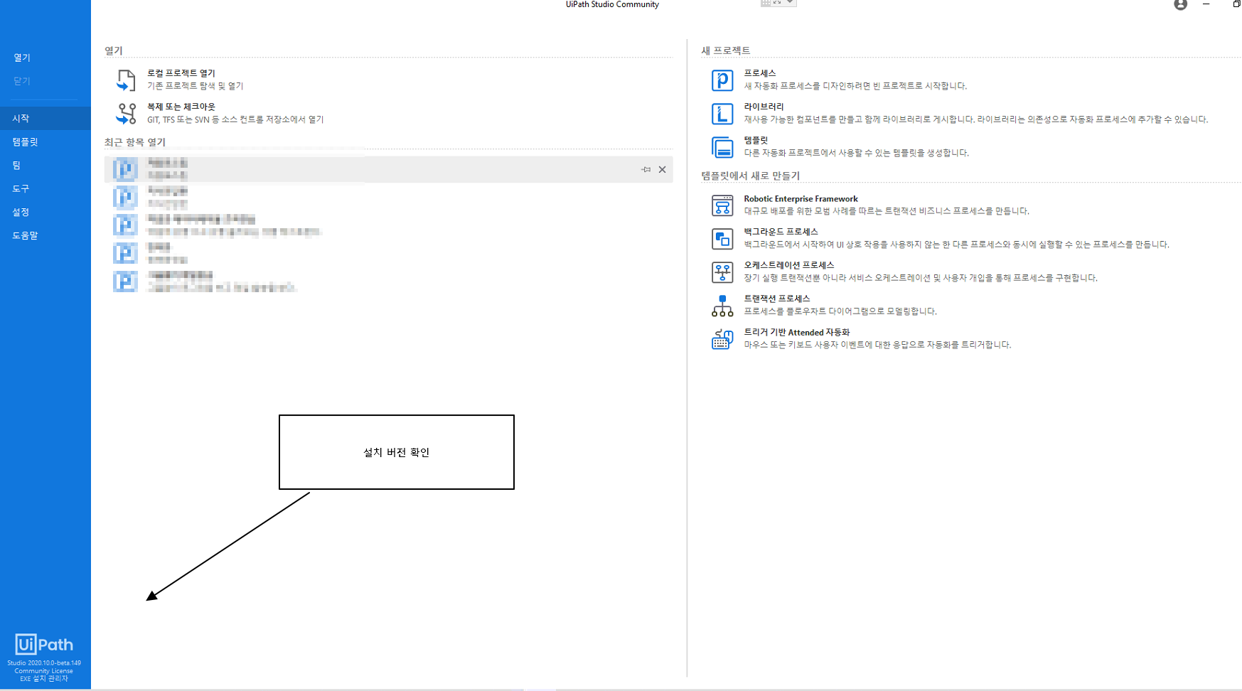1242x691 pixels.
Task: Open the fourth recent project icon
Action: click(x=126, y=253)
